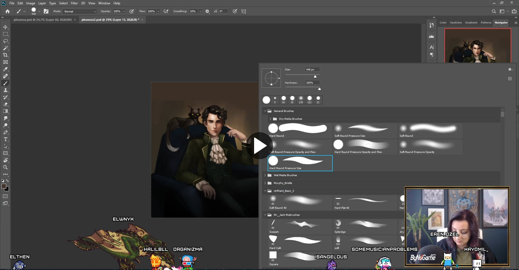
Task: Select the Brush tool in toolbar
Action: pyautogui.click(x=5, y=83)
